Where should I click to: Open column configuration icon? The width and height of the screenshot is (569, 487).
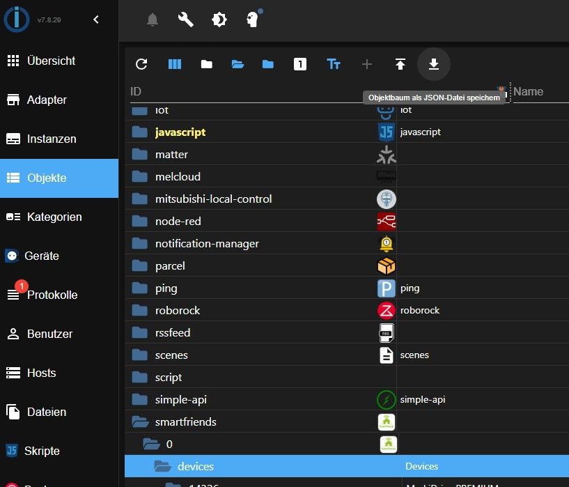point(175,64)
